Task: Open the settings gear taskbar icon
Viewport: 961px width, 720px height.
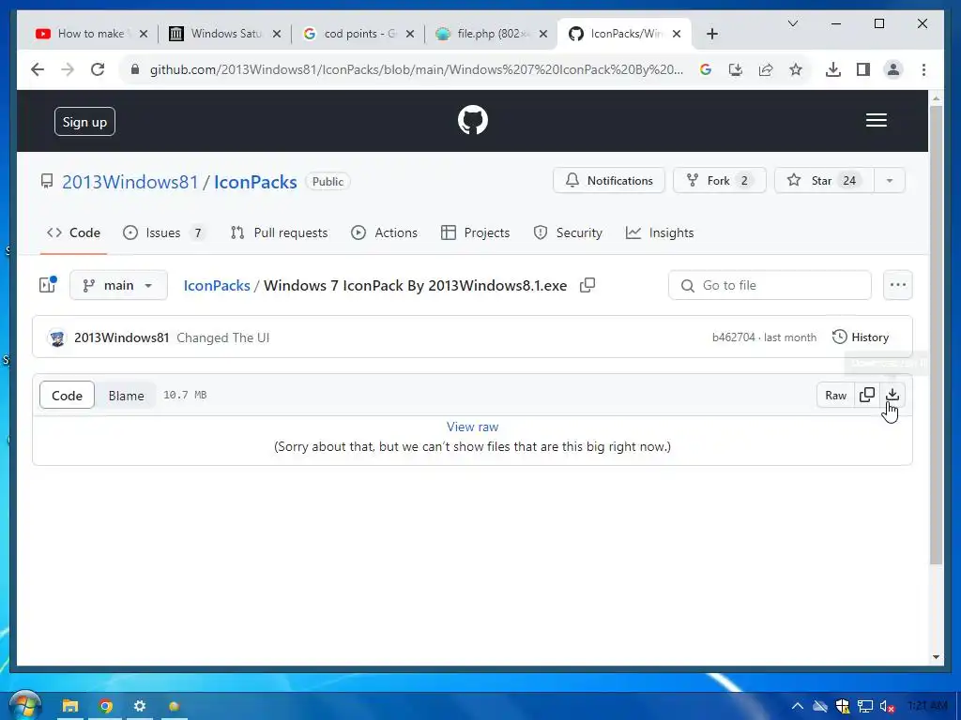Action: (x=140, y=707)
